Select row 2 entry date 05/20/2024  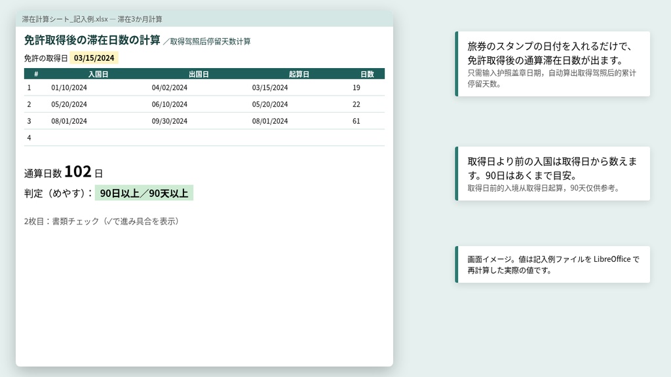coord(69,104)
